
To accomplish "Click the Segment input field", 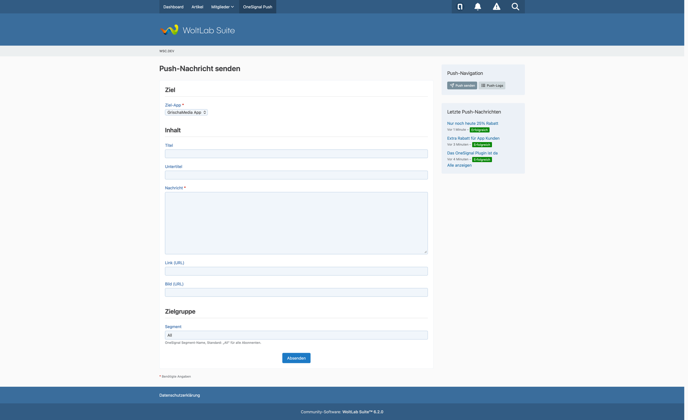I will pyautogui.click(x=296, y=335).
